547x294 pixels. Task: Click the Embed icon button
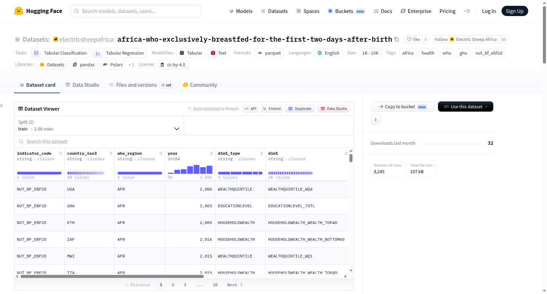click(x=271, y=109)
